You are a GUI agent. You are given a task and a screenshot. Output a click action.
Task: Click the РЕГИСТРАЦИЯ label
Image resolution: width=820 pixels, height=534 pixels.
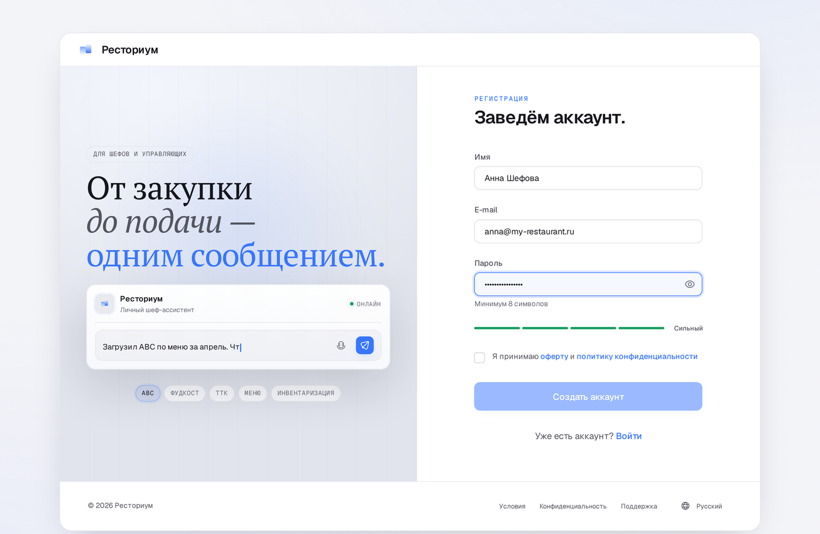point(501,99)
